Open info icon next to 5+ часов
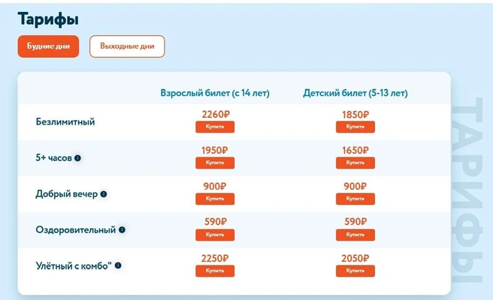 coord(77,158)
